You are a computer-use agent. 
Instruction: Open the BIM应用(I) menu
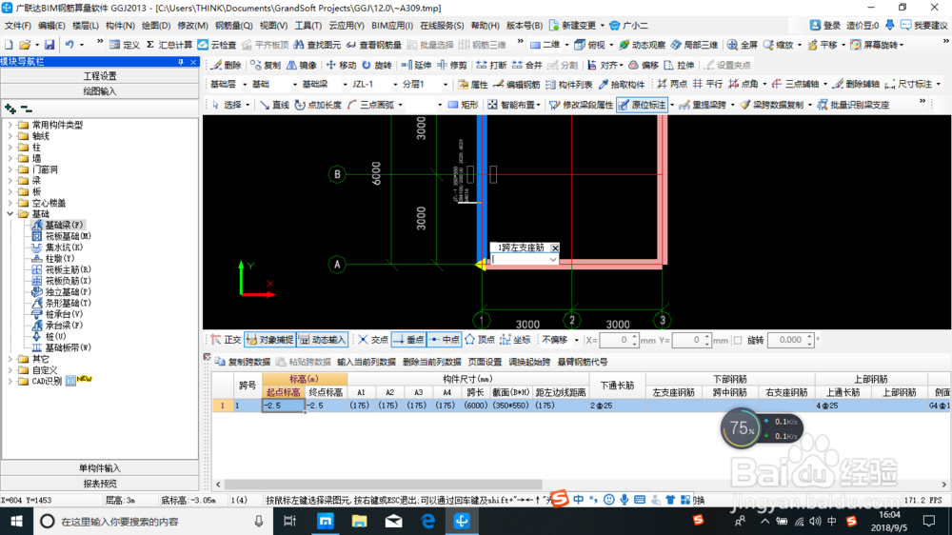point(392,26)
